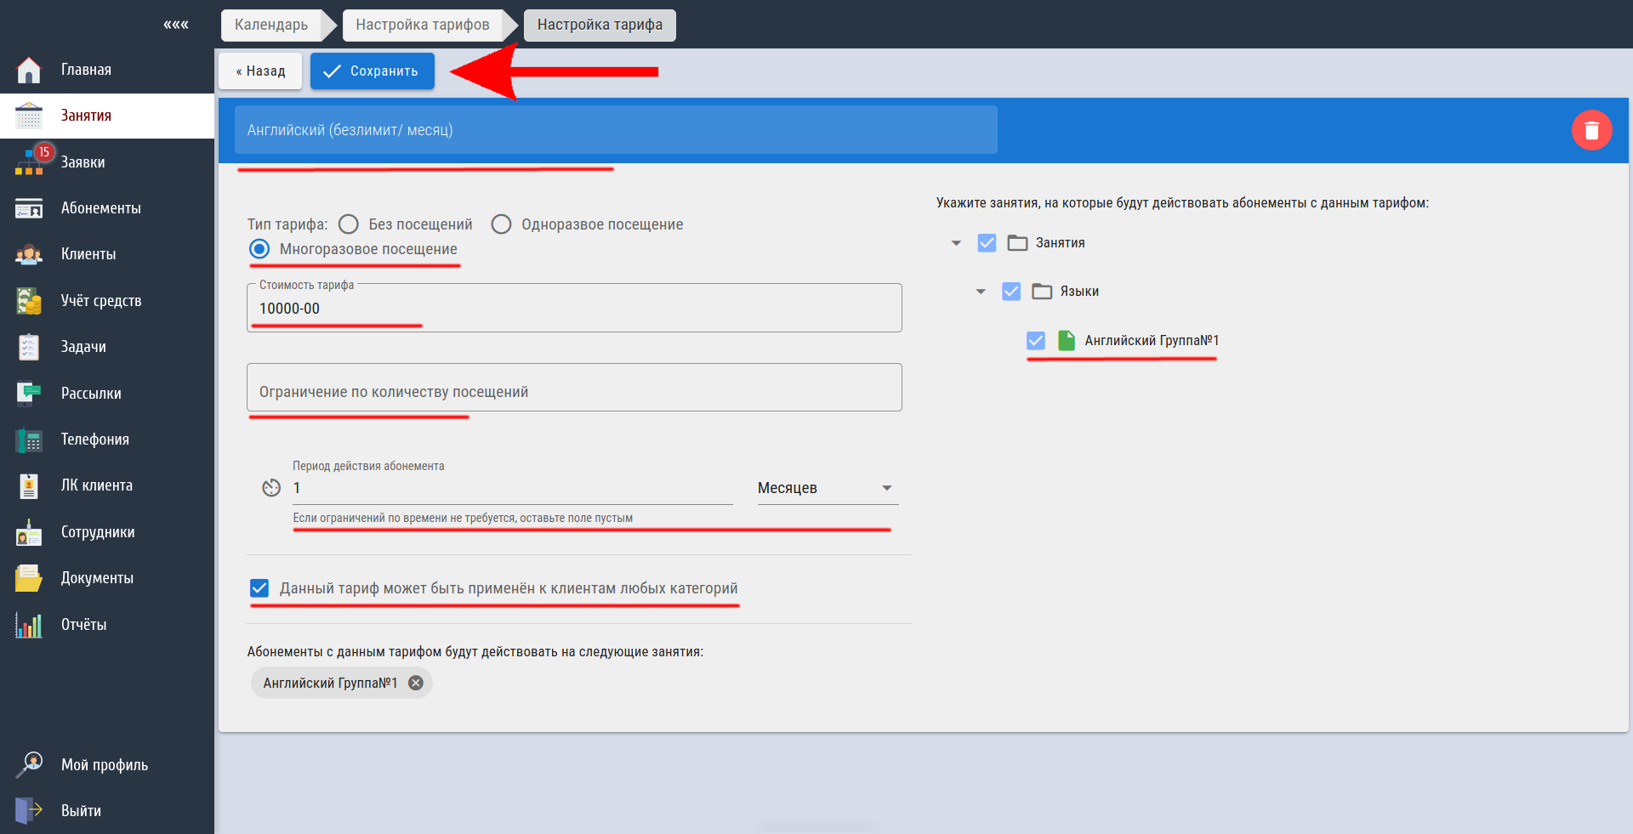
Task: Click the « Назад button
Action: (x=260, y=71)
